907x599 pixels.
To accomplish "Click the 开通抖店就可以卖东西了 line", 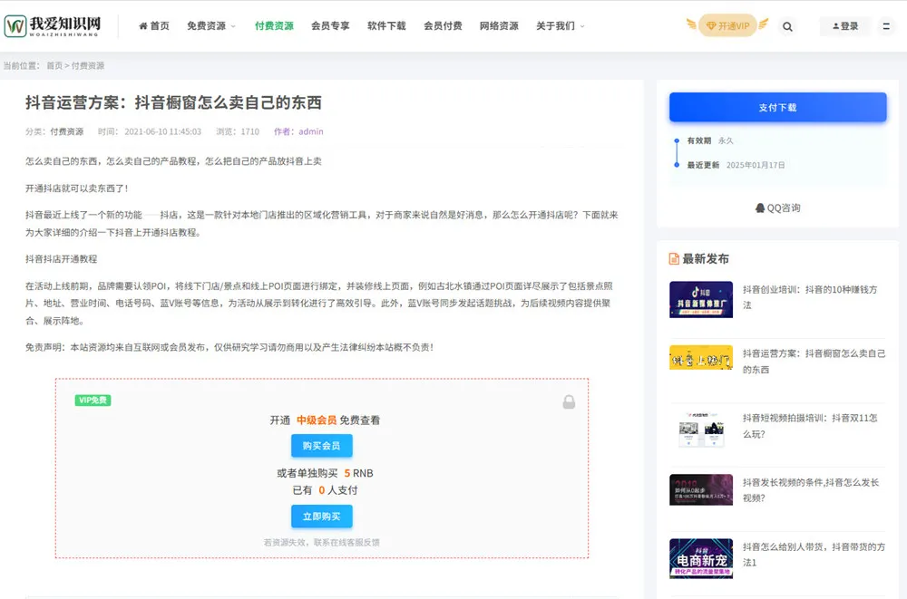I will click(76, 188).
